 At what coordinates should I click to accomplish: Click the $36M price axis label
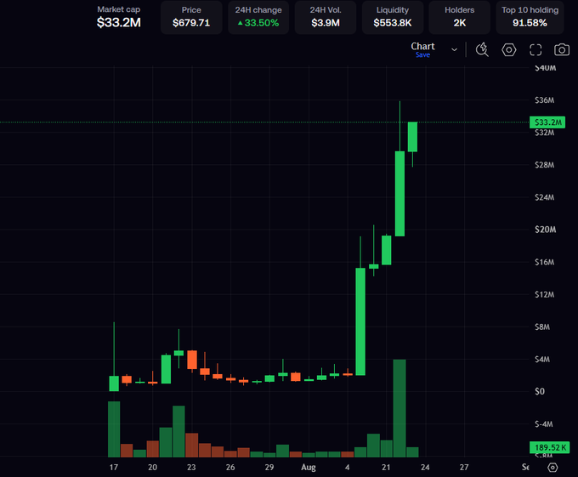pos(545,100)
